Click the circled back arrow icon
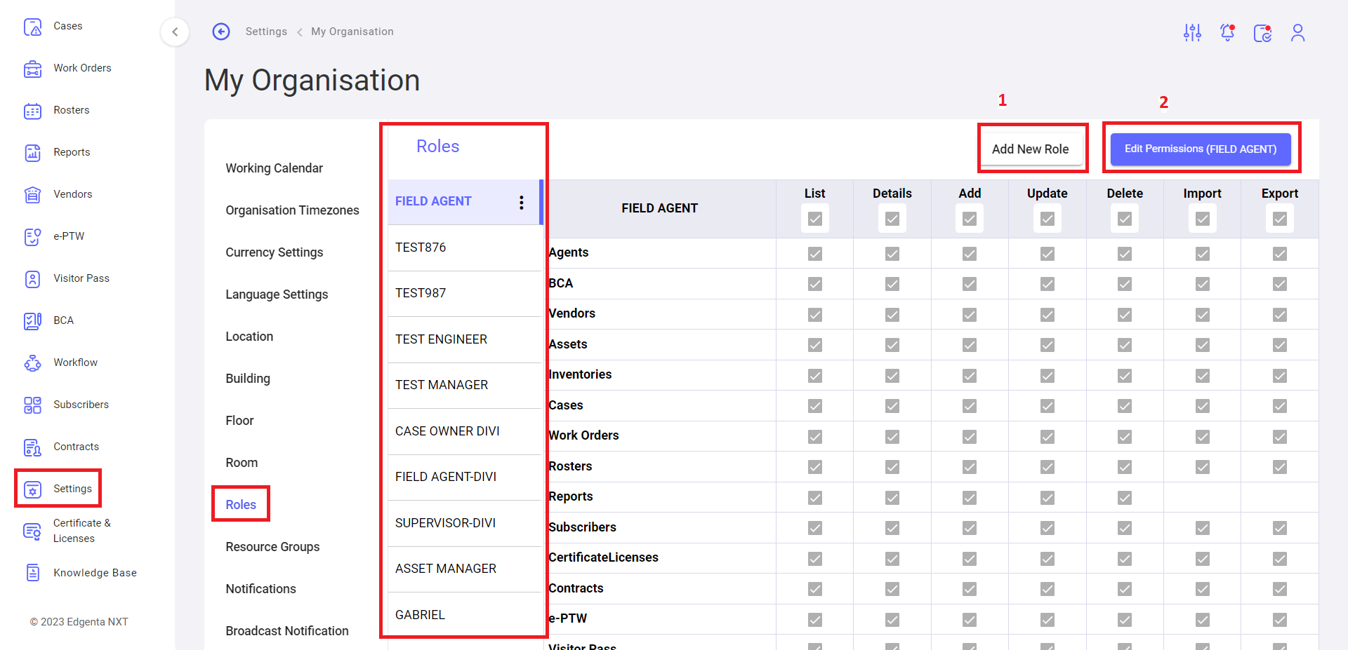Image resolution: width=1348 pixels, height=650 pixels. 221,32
